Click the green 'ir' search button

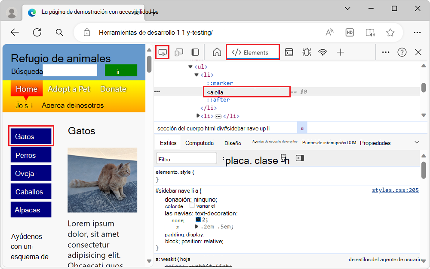121,71
